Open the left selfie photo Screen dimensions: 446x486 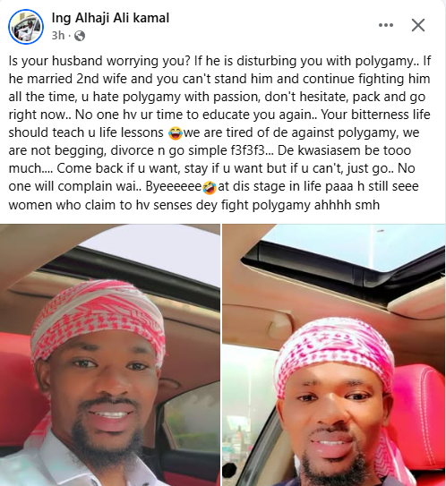click(x=110, y=355)
